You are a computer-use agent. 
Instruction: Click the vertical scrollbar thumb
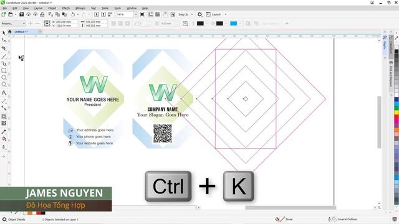click(x=379, y=122)
